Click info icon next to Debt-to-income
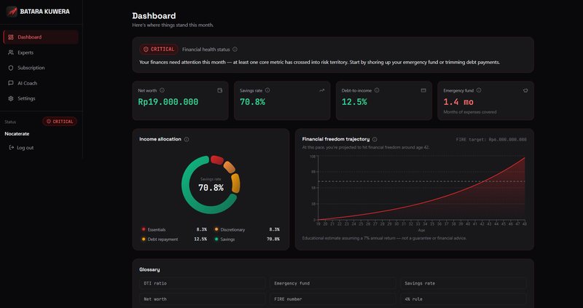583x308 pixels. 377,90
